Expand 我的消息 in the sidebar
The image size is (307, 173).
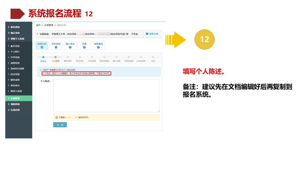15,104
